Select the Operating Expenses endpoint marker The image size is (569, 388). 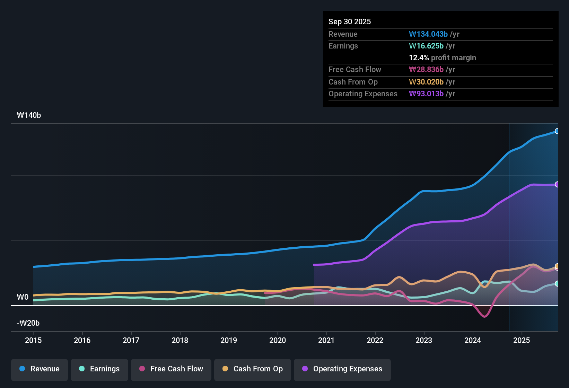pyautogui.click(x=557, y=184)
